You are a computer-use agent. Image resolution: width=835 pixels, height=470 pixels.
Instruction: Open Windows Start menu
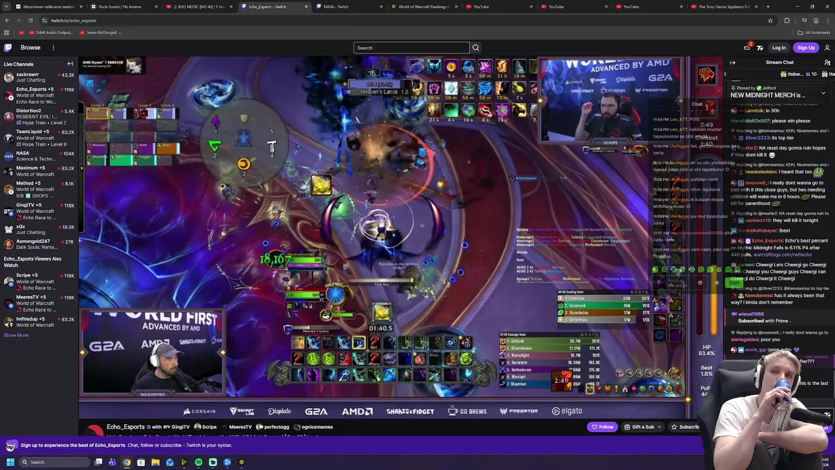pyautogui.click(x=10, y=462)
